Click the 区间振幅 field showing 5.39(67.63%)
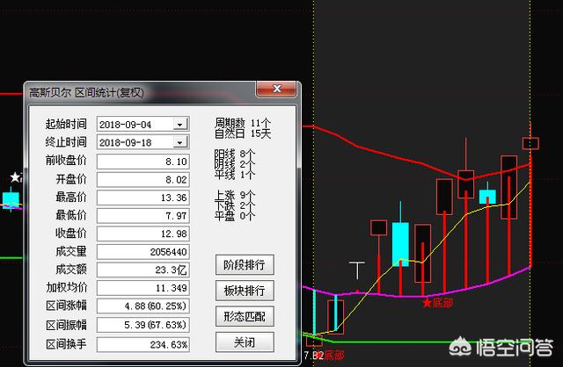The width and height of the screenshot is (563, 367). click(x=143, y=325)
